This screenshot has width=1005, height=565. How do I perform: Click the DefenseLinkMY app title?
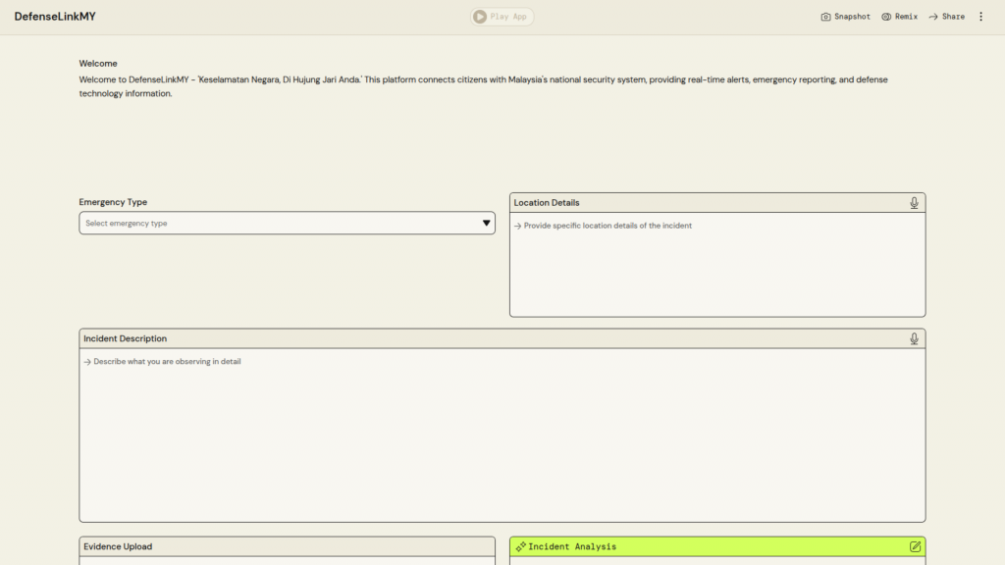55,17
